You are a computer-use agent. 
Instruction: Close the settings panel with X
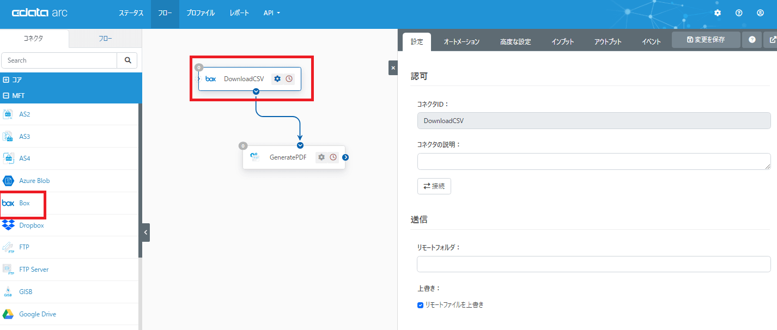(x=393, y=68)
